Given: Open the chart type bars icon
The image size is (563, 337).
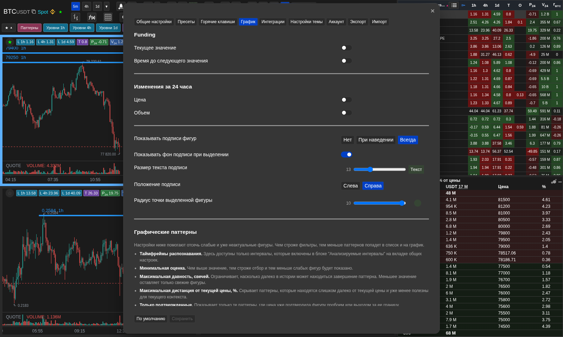Looking at the screenshot, I should [x=76, y=17].
